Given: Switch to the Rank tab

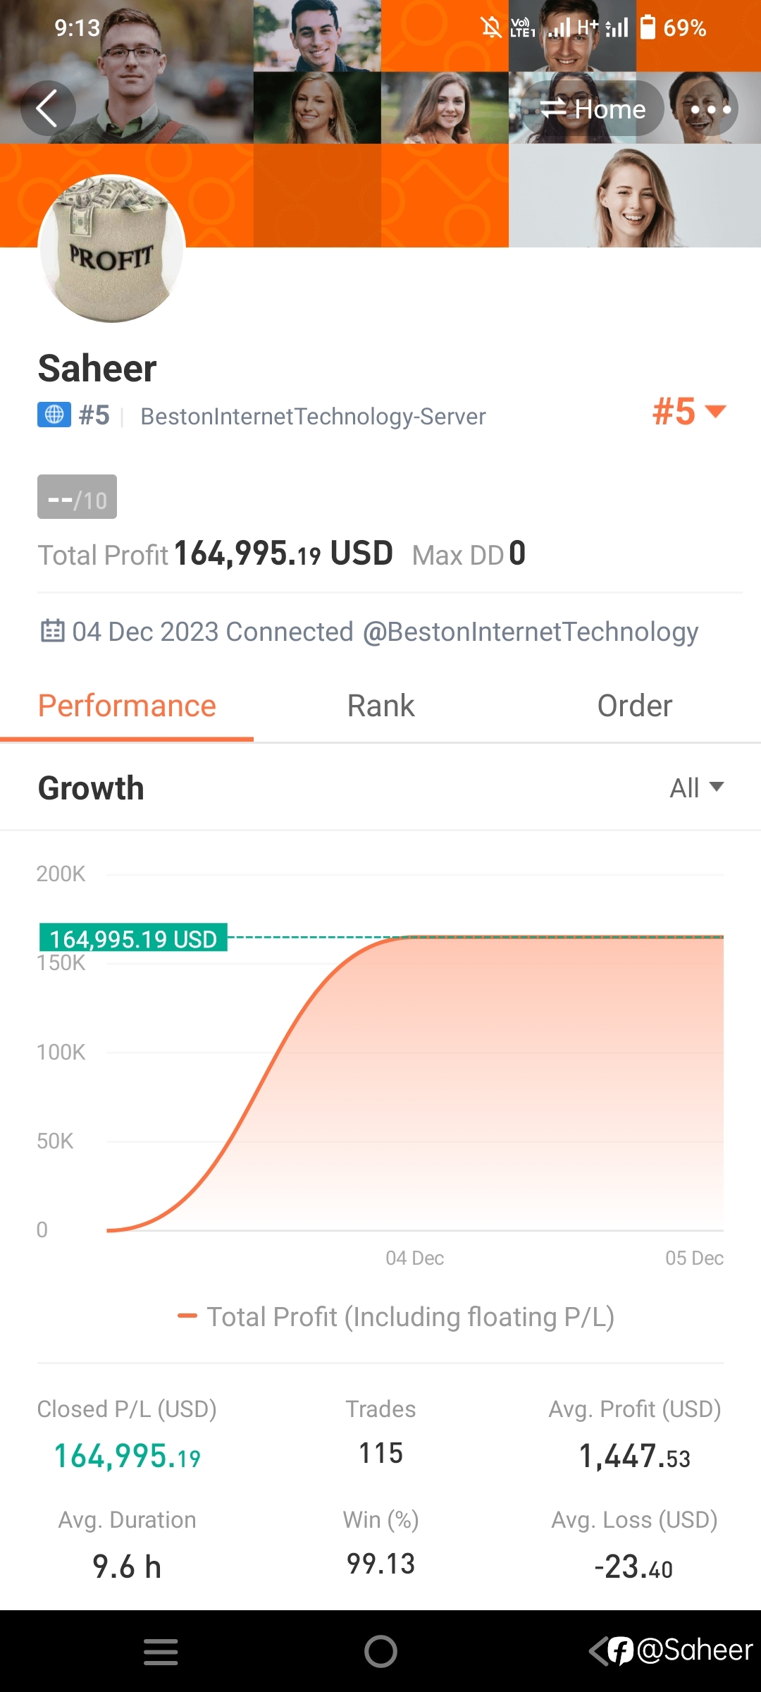Looking at the screenshot, I should (380, 706).
